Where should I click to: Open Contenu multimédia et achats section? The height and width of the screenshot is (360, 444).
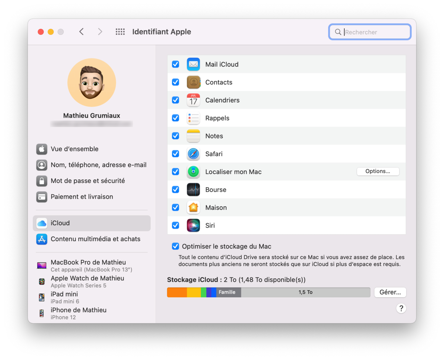point(92,239)
